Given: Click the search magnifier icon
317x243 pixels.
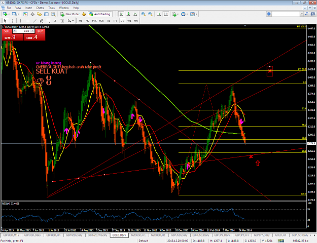Looking at the screenshot, I should (x=306, y=14).
